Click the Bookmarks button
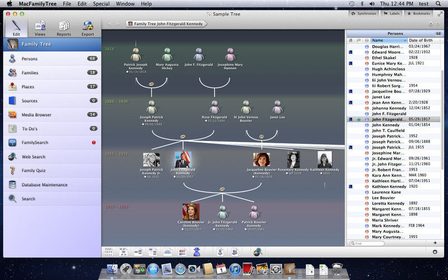Screen dimensions: 448x280 click(x=418, y=13)
